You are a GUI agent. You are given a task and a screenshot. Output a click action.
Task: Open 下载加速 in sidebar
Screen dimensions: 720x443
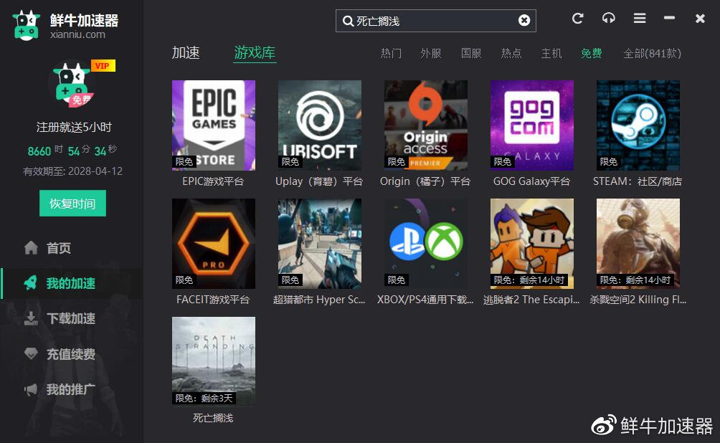71,318
